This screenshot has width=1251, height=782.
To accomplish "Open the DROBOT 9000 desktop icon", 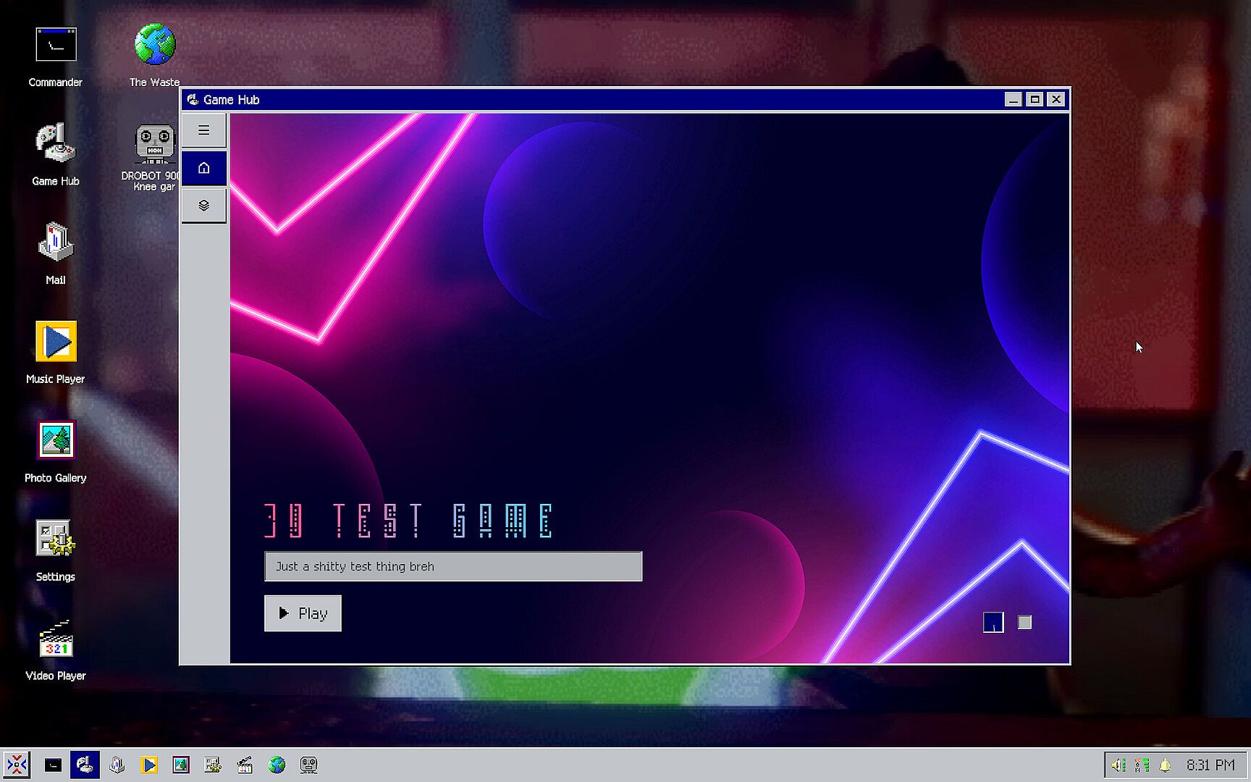I will click(154, 143).
